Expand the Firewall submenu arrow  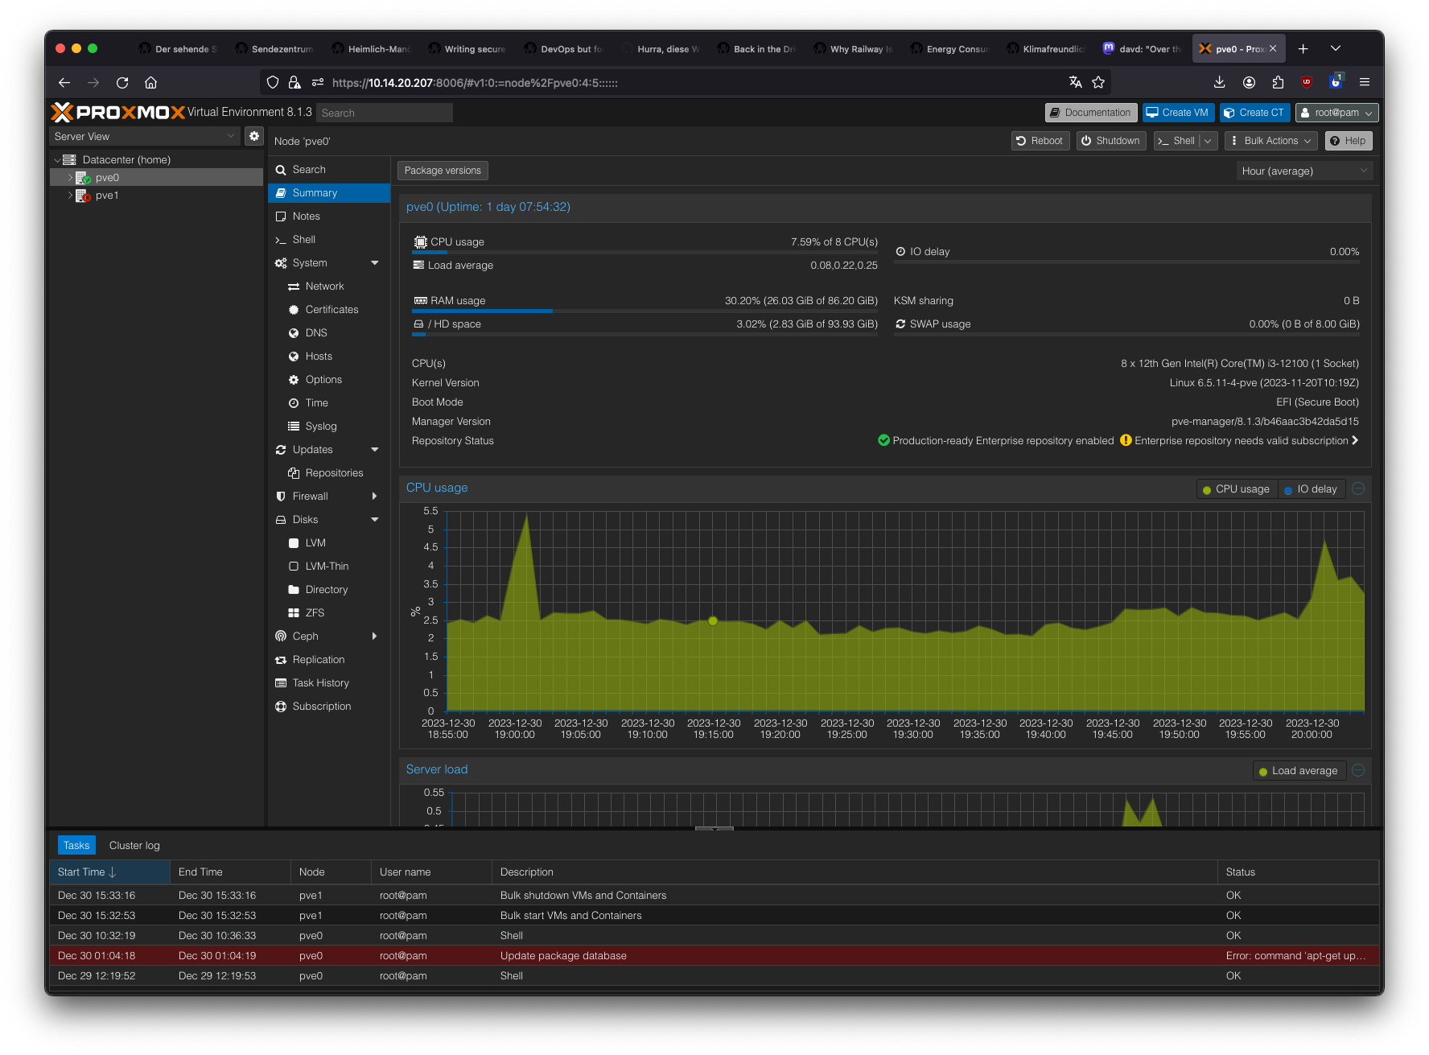click(x=374, y=496)
